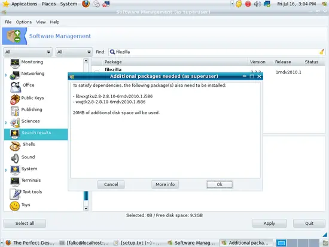Click the Terminals category icon

(15, 182)
